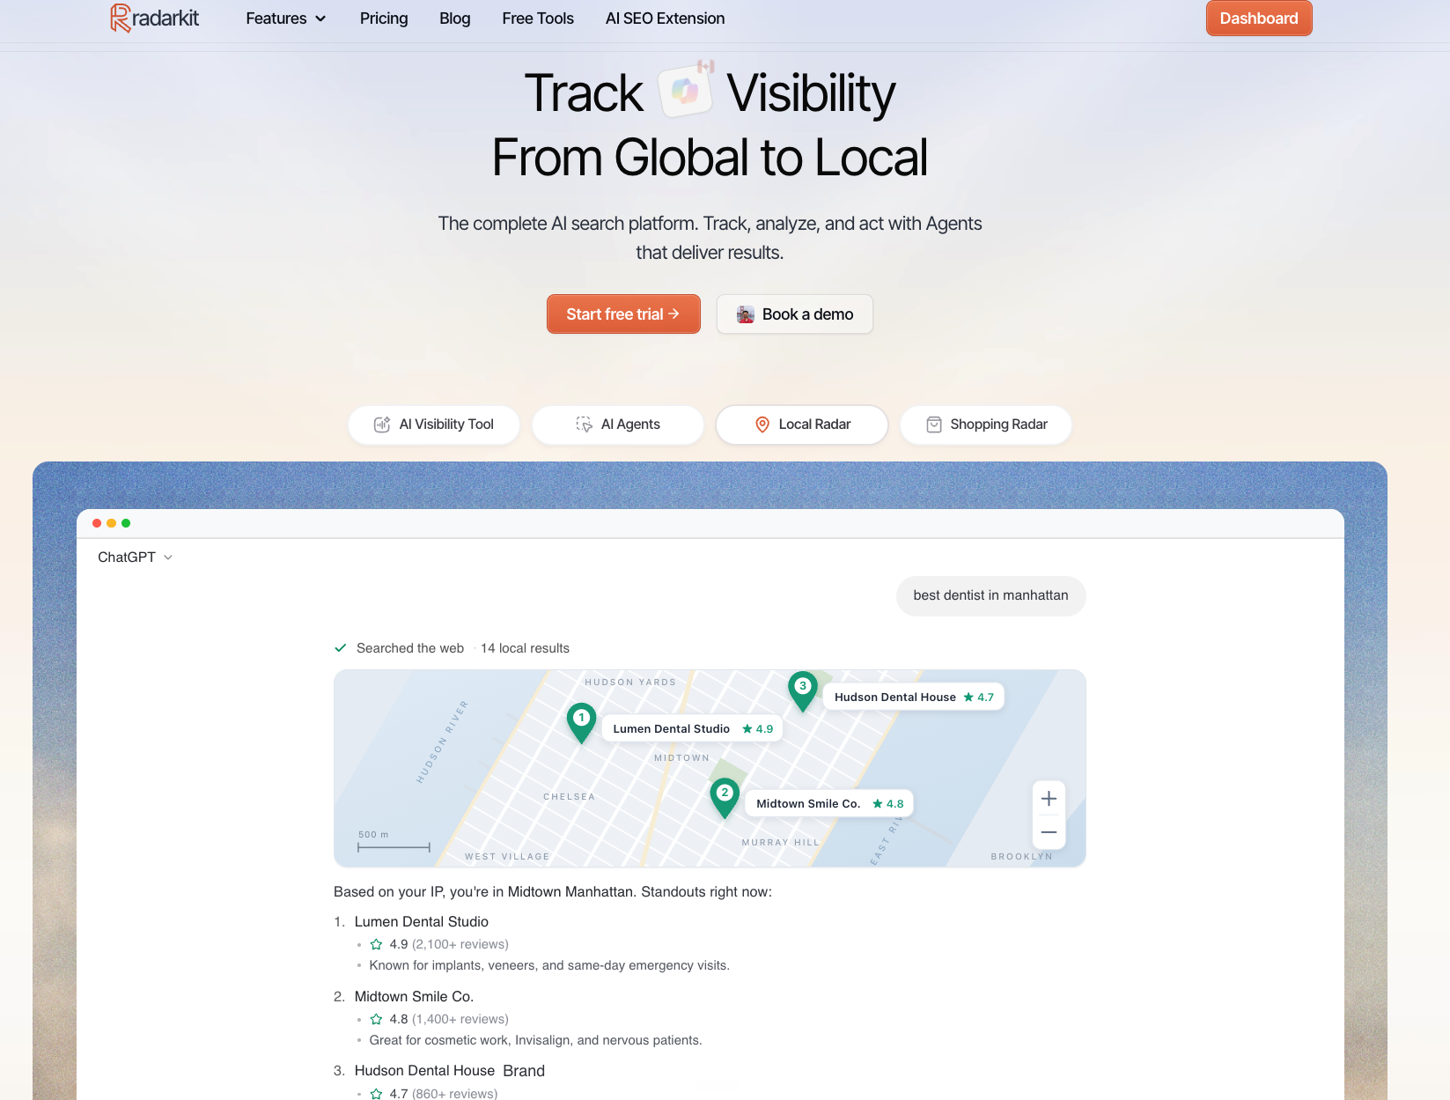Screen dimensions: 1450x1100
Task: Click '14 local results' text
Action: tap(525, 648)
